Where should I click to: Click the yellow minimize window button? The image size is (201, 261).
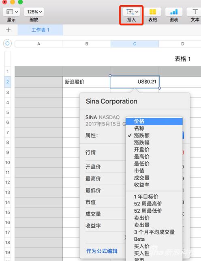click(x=13, y=2)
